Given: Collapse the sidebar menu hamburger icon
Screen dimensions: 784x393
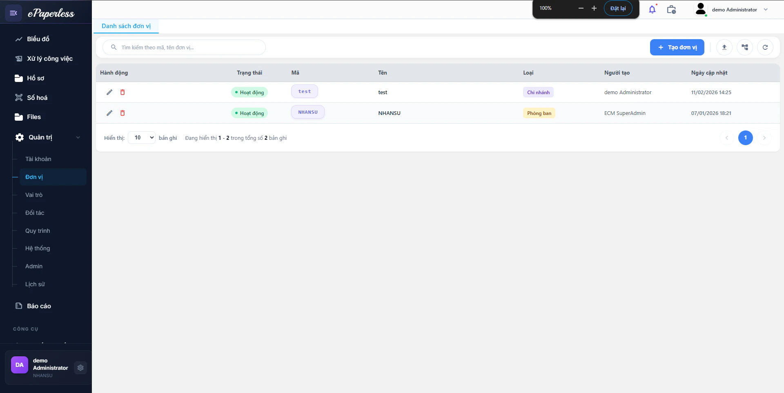Looking at the screenshot, I should [x=13, y=13].
